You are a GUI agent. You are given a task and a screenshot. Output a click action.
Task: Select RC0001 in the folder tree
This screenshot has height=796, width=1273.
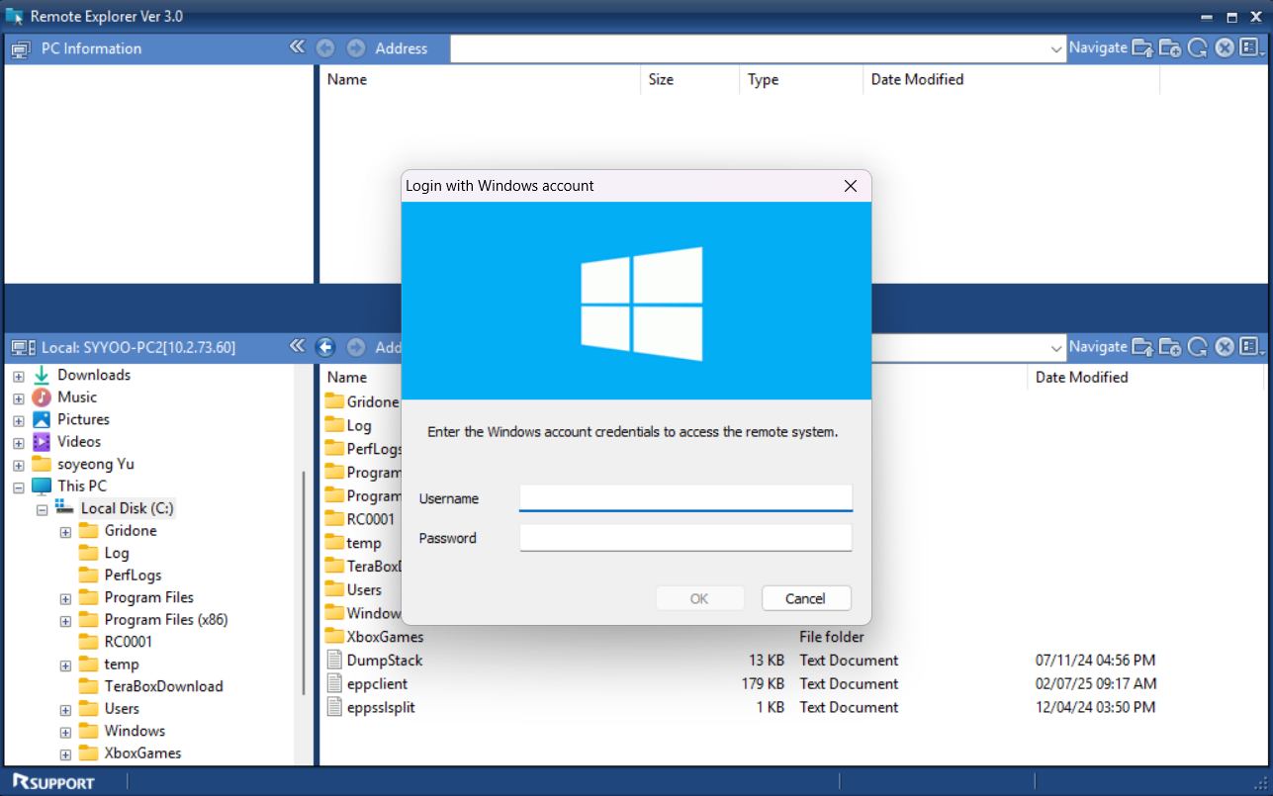(x=129, y=642)
